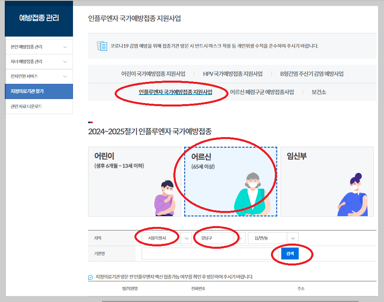The image size is (384, 302).
Task: Select the 어르신 (65세 이상) category card
Action: coord(230,181)
